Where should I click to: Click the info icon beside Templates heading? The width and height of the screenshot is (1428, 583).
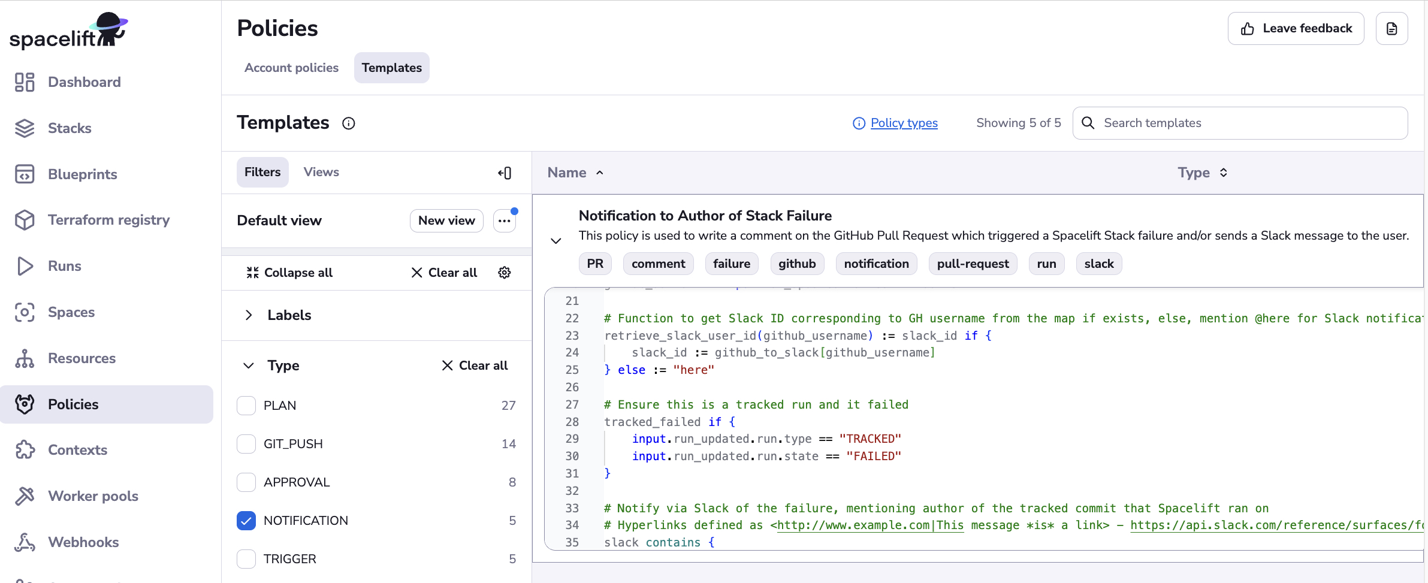click(349, 123)
